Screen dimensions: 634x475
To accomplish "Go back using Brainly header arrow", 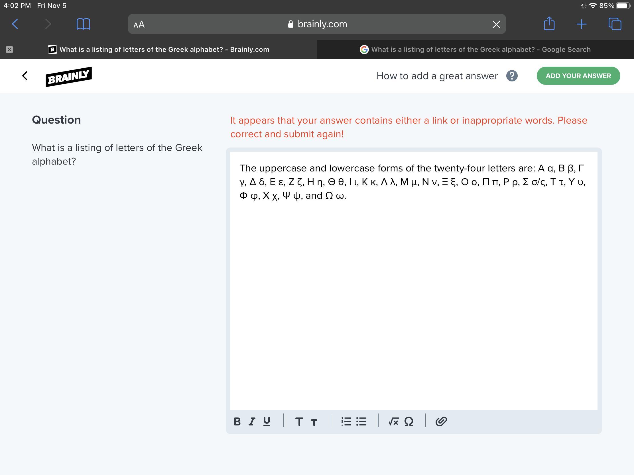I will tap(25, 76).
